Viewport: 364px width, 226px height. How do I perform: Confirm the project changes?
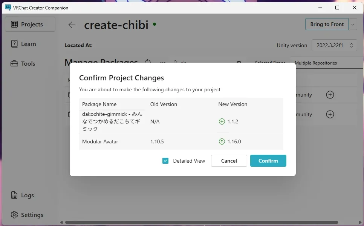tap(268, 161)
